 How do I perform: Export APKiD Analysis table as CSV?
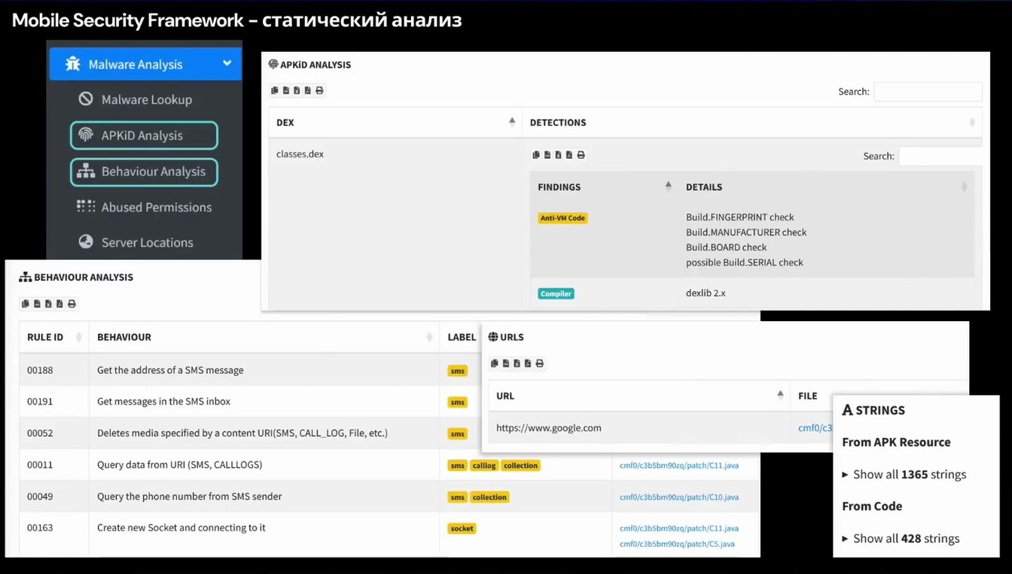(285, 90)
